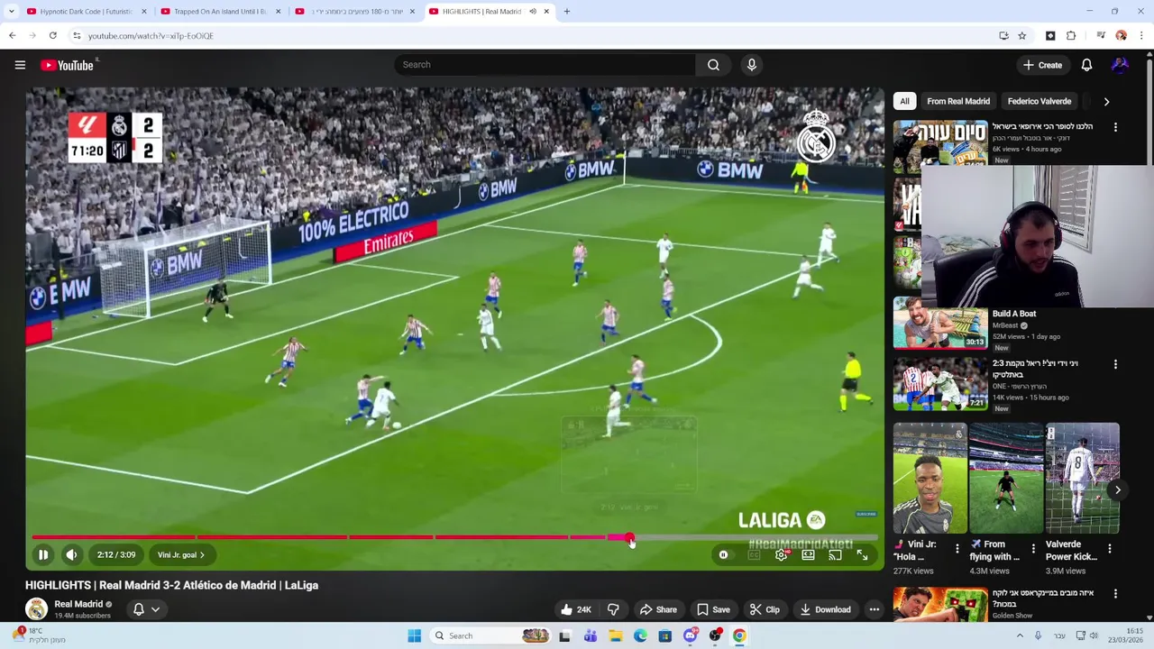1154x649 pixels.
Task: Open the YouTube hamburger guide menu
Action: (x=20, y=65)
